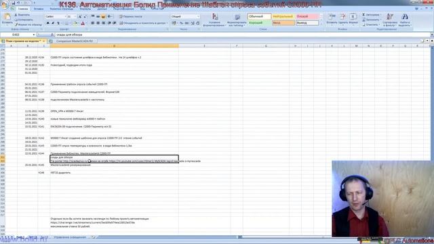Viewport: 434px width, 244px height.
Task: Toggle Wrap Text (Перенос текста)
Action: (131, 16)
